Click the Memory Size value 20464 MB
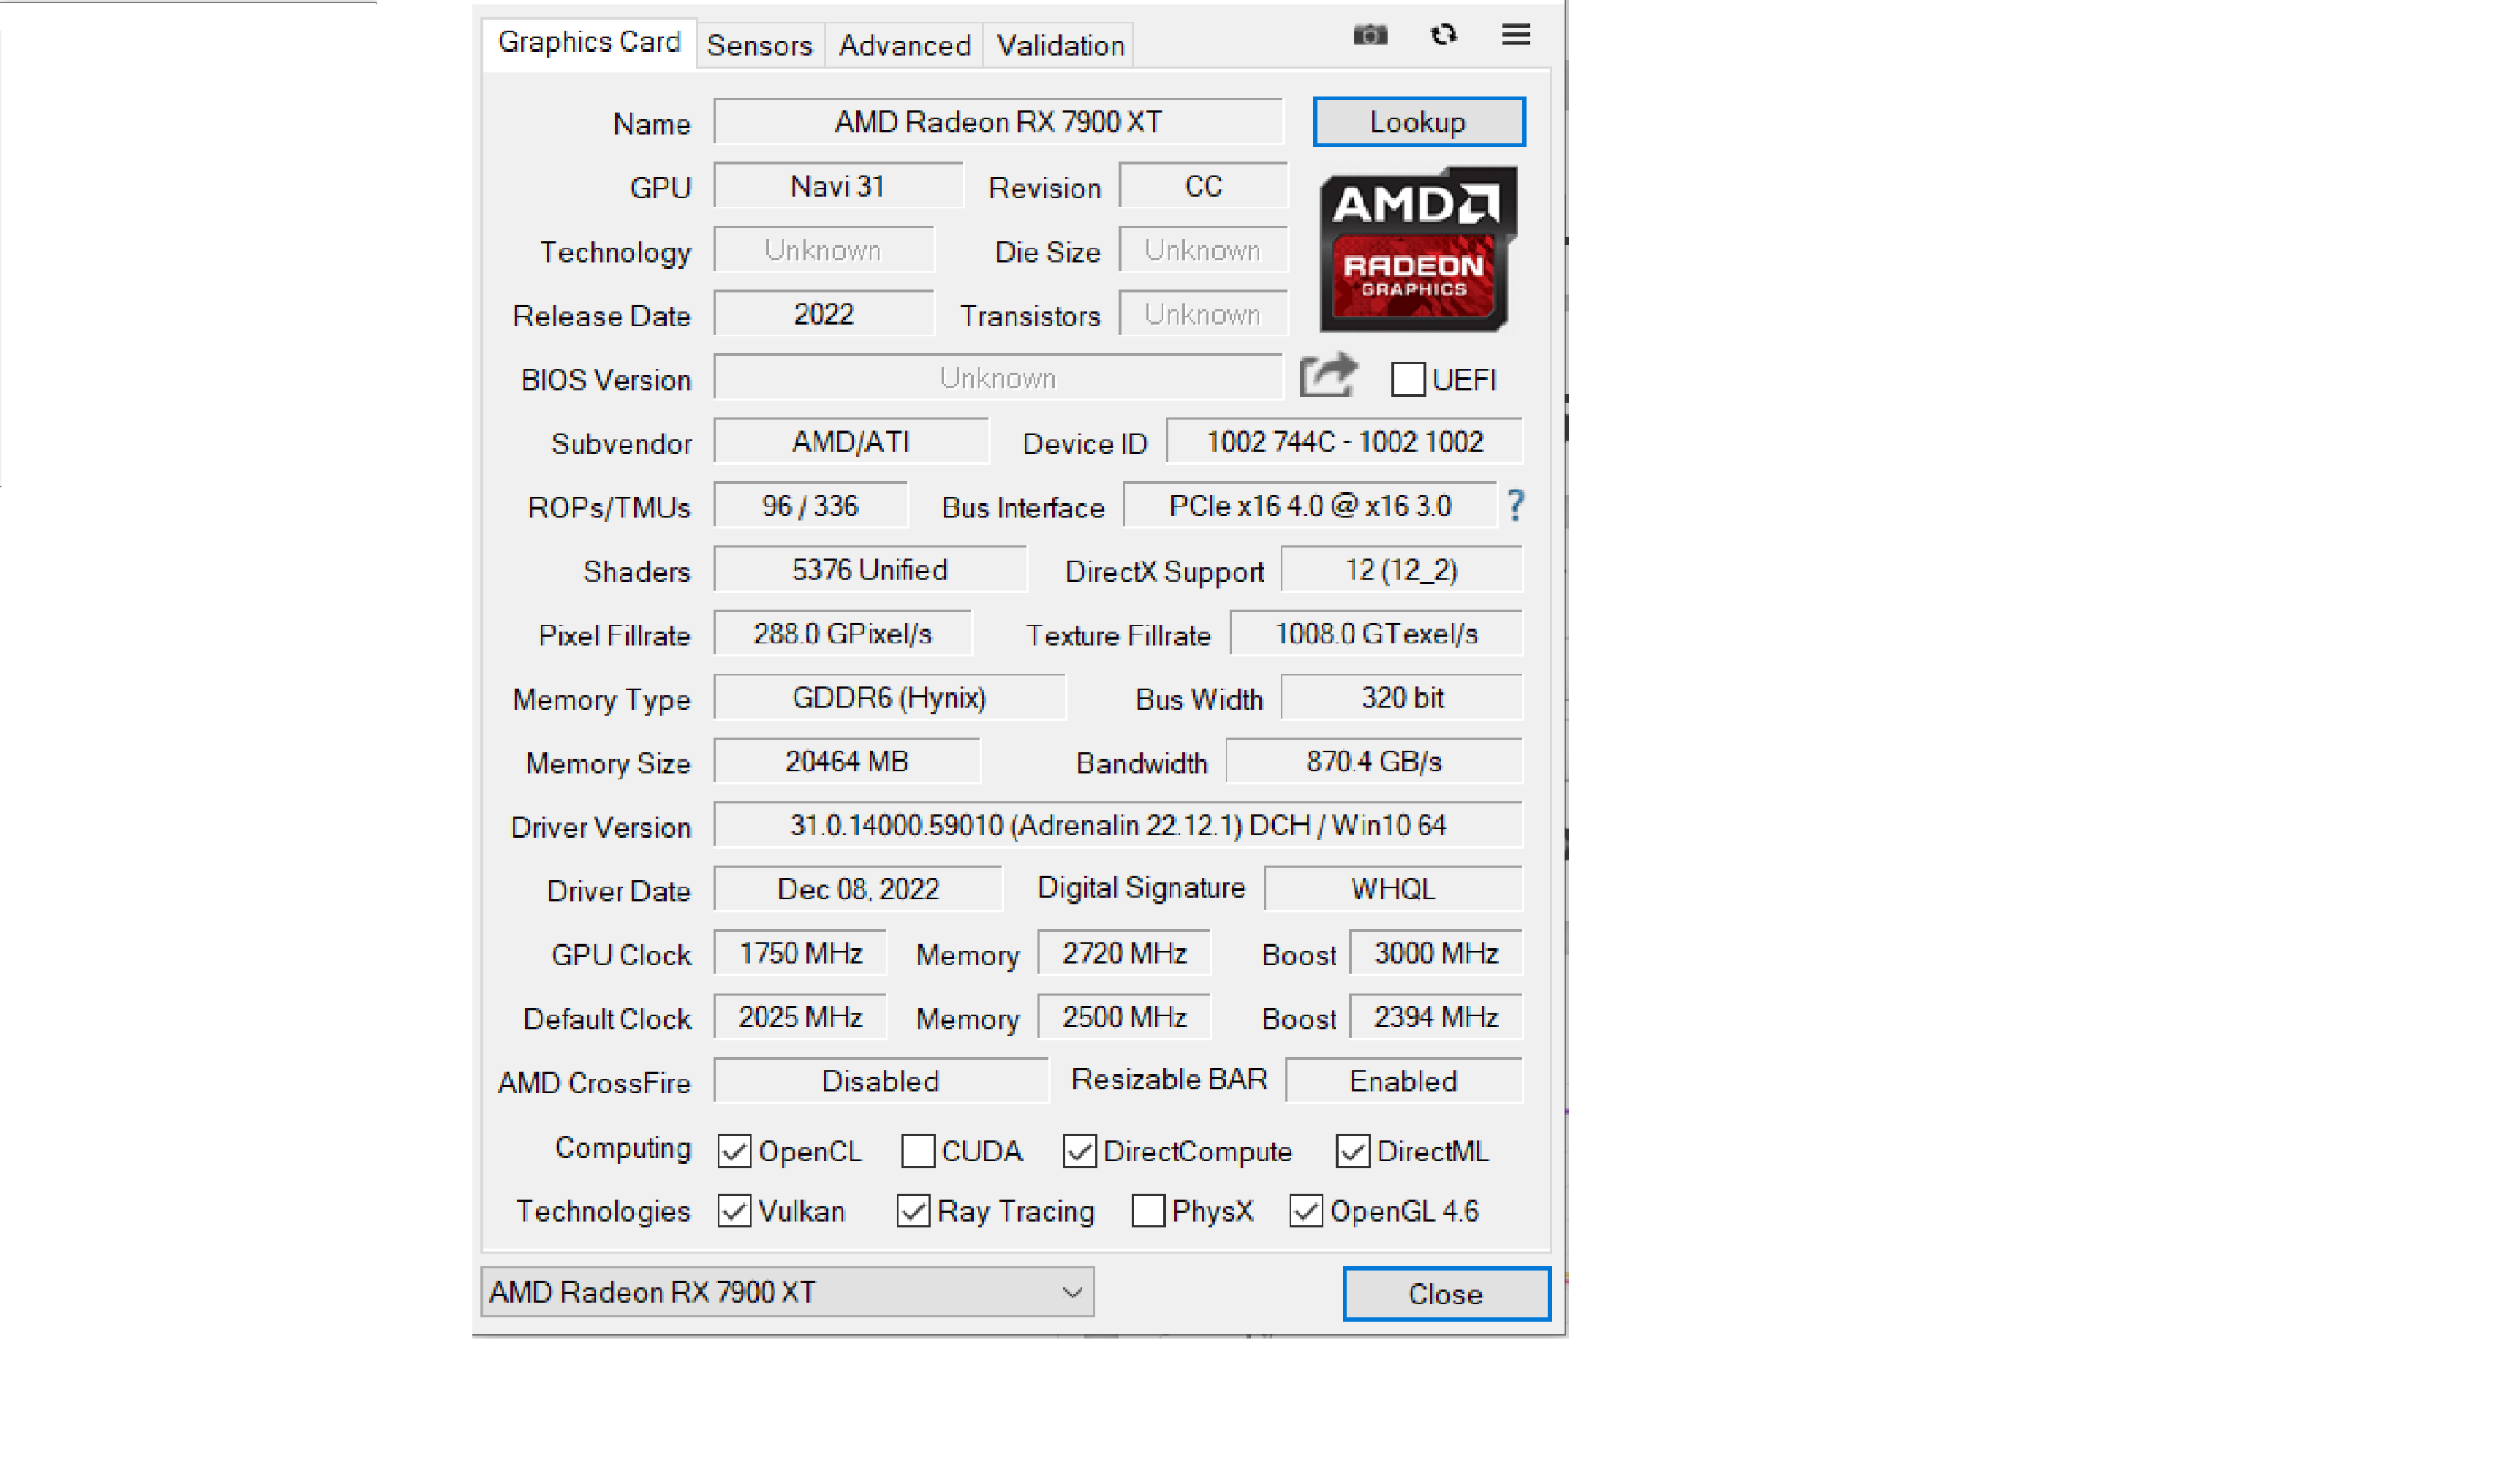 point(847,762)
